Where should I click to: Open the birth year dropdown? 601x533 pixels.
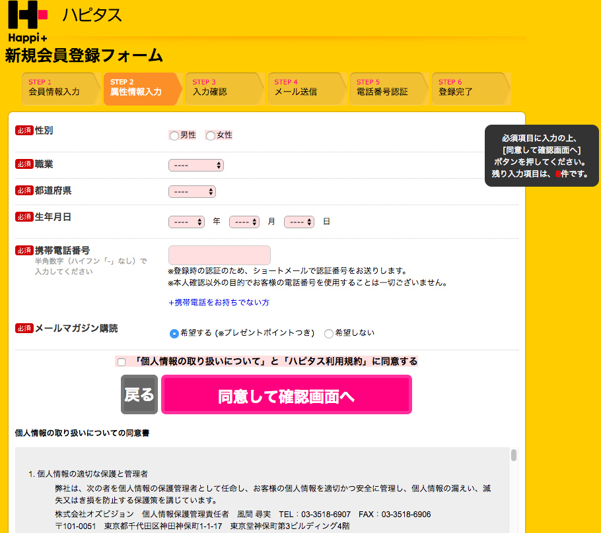187,222
